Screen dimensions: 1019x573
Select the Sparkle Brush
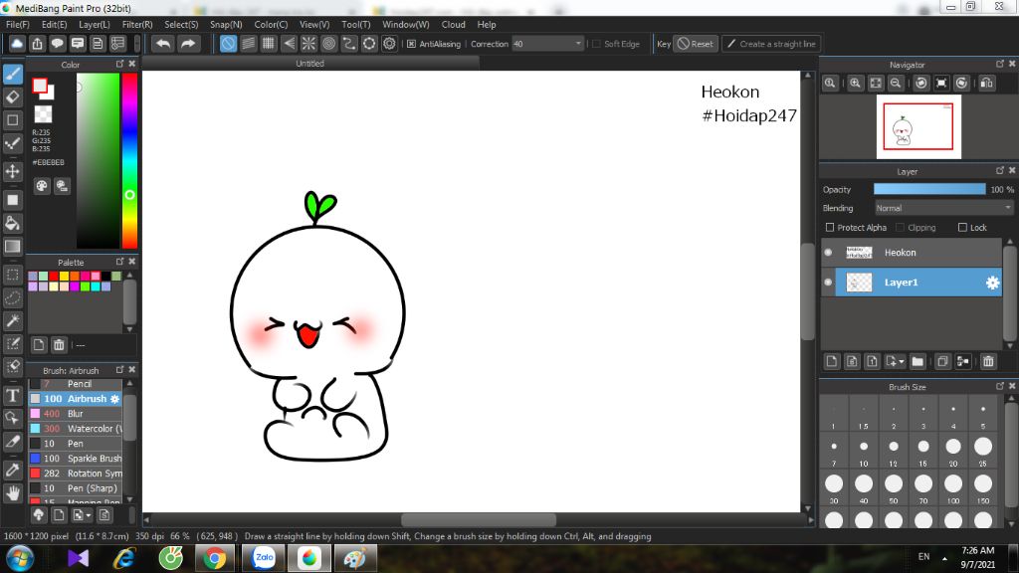[76, 459]
